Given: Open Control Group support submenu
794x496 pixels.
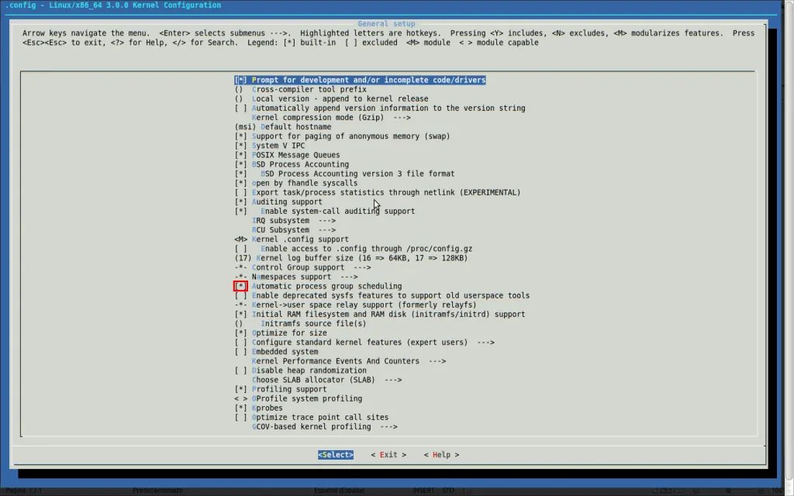Looking at the screenshot, I should [x=303, y=267].
